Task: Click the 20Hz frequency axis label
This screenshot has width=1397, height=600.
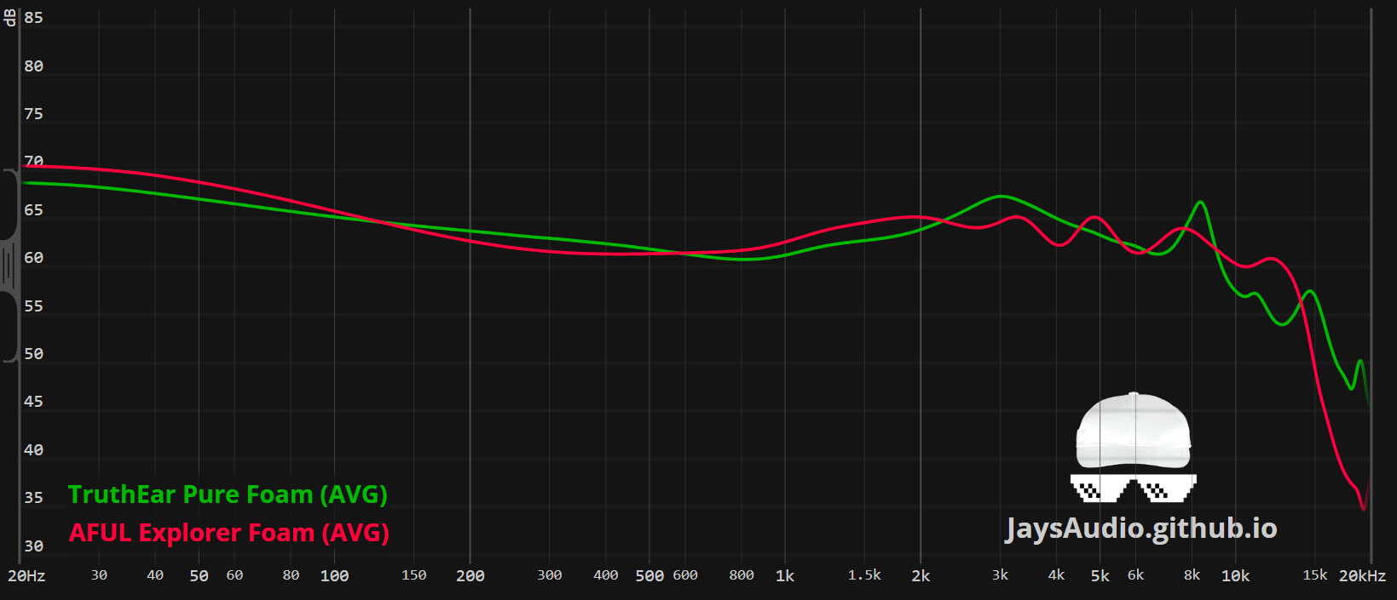Action: click(x=26, y=576)
